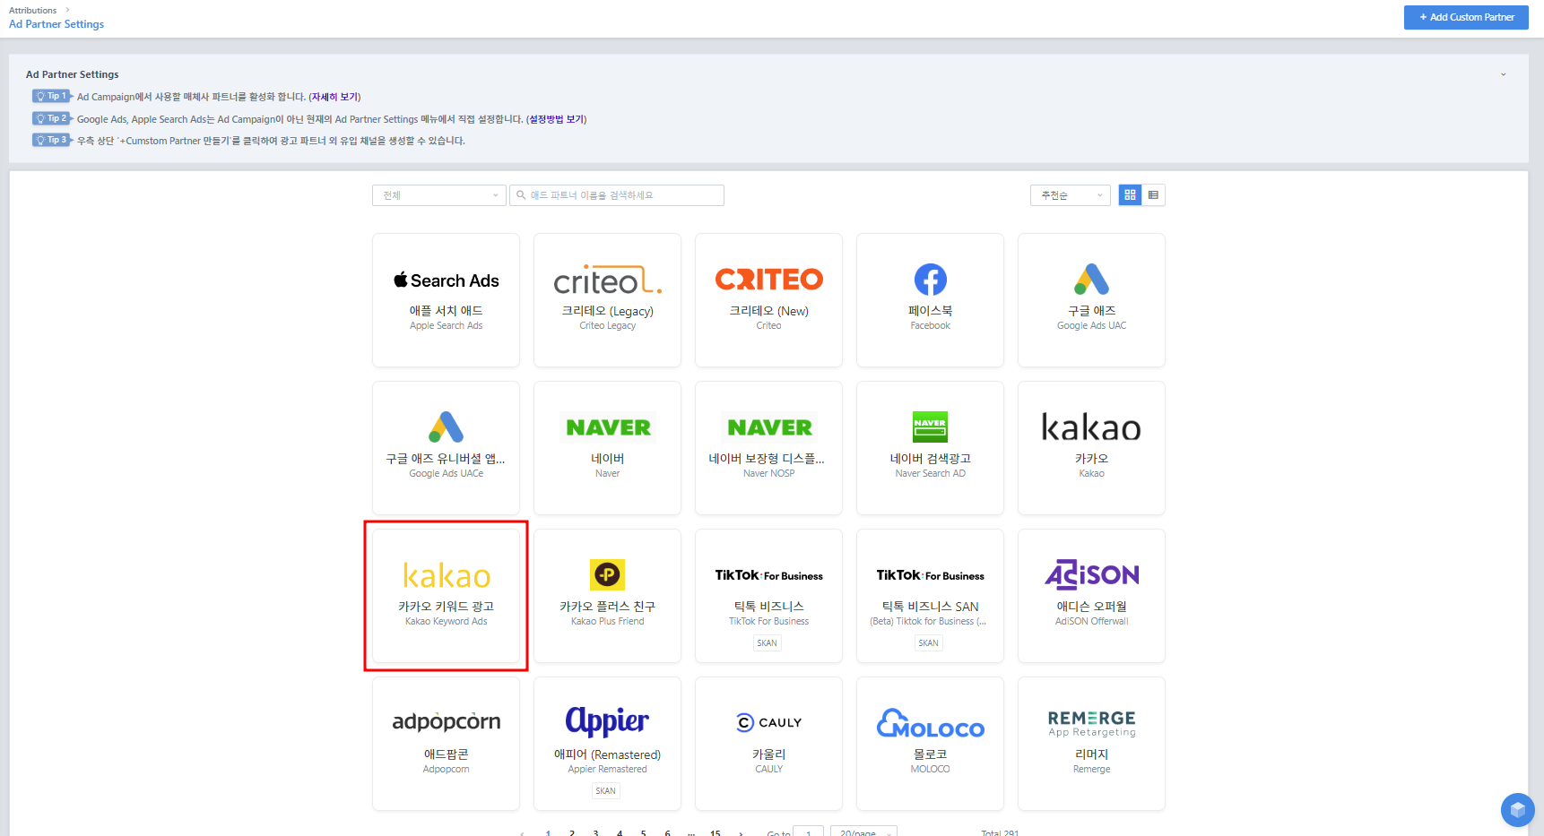Click the Ad Partner Settings breadcrumb title

[56, 24]
